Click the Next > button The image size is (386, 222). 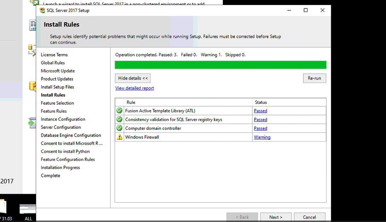[276, 217]
